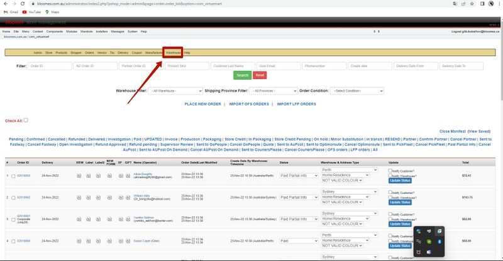Image resolution: width=503 pixels, height=261 pixels.
Task: Click the browser back arrow
Action: click(x=6, y=4)
